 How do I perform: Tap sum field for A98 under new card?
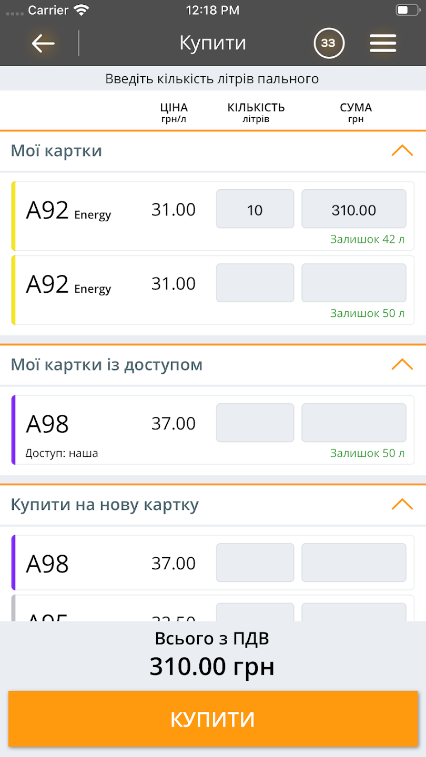[x=353, y=563]
